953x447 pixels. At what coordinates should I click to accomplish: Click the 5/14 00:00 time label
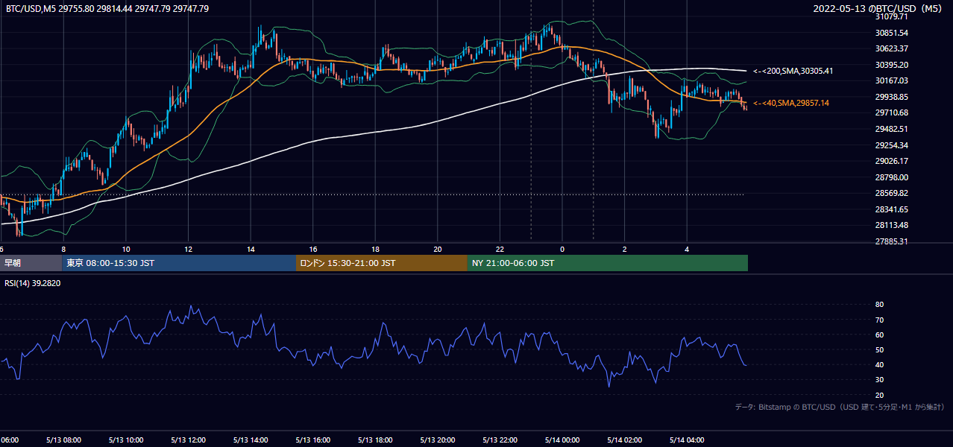(x=562, y=440)
